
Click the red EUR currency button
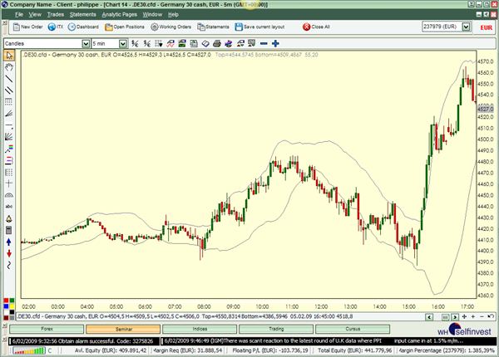click(x=488, y=27)
